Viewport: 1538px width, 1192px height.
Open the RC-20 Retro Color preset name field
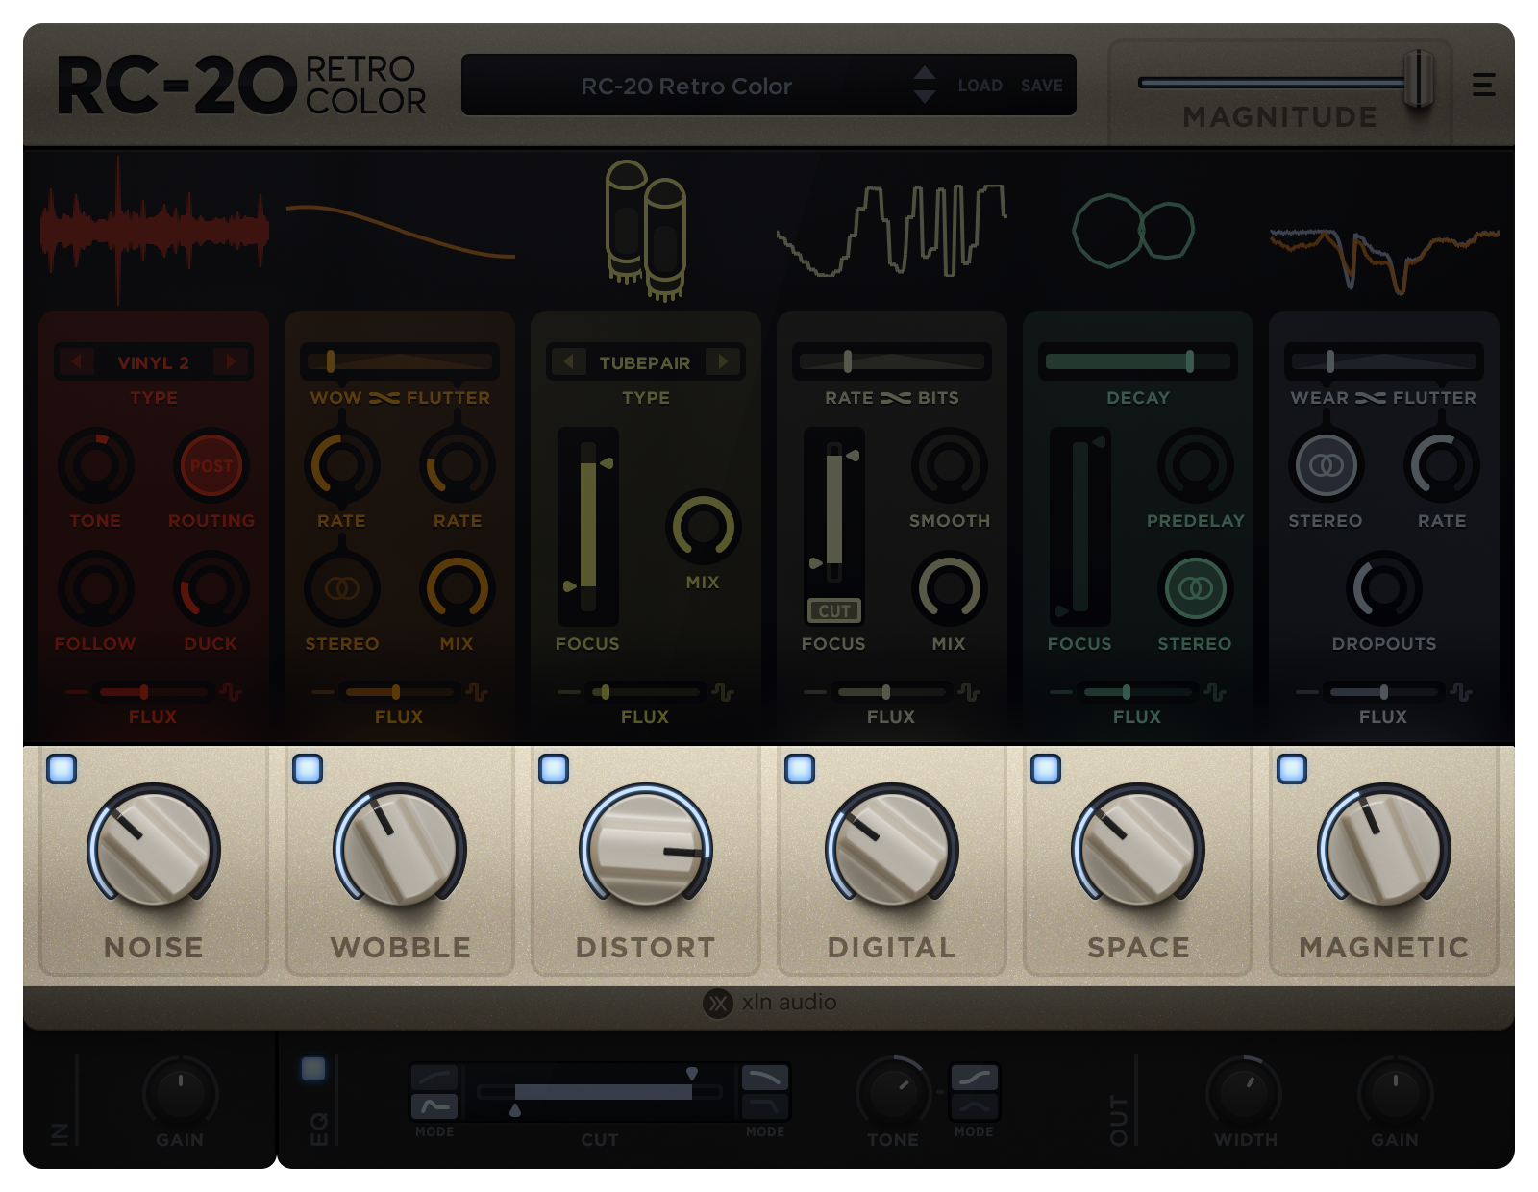click(x=686, y=86)
